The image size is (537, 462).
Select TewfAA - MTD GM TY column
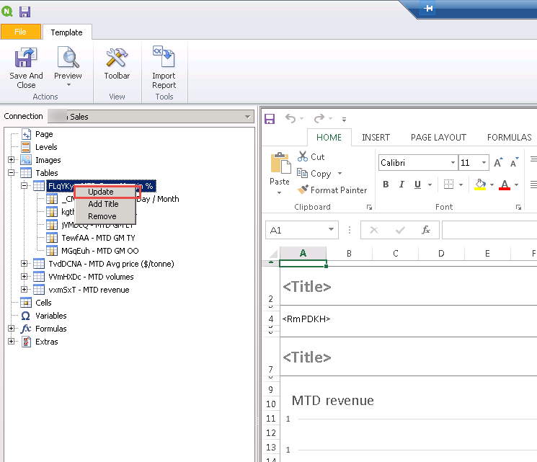(98, 238)
